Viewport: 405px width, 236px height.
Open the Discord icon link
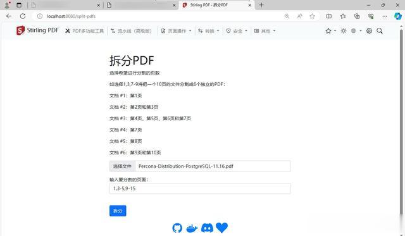coord(207,228)
